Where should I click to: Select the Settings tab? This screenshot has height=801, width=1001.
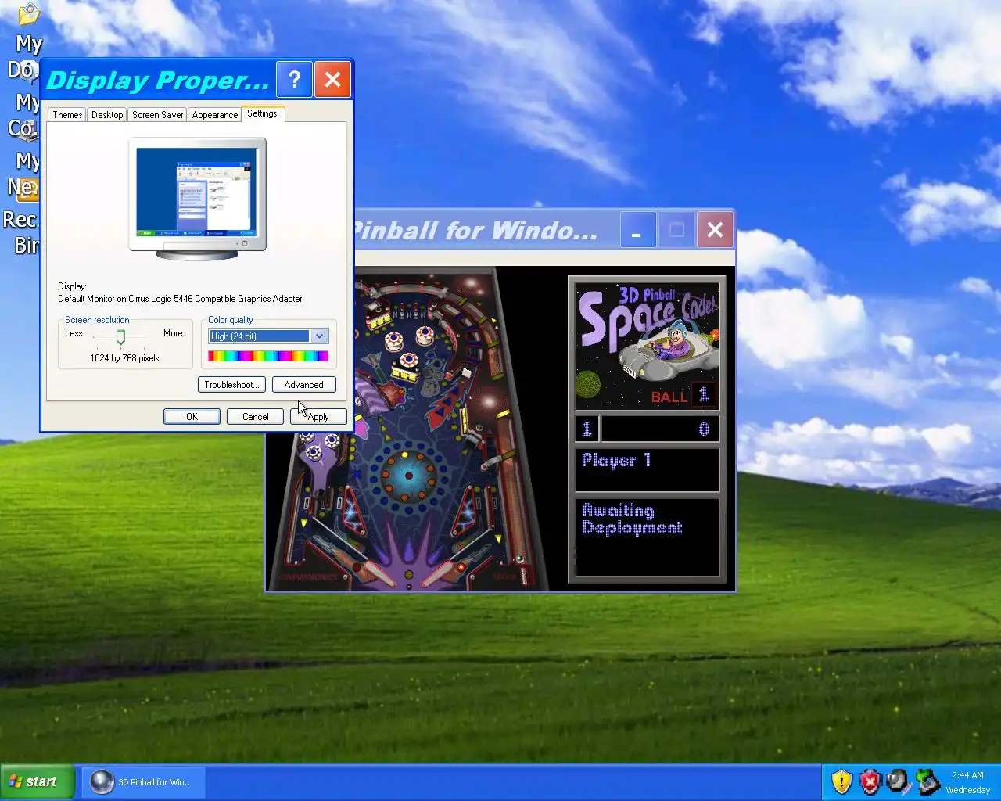click(x=262, y=113)
